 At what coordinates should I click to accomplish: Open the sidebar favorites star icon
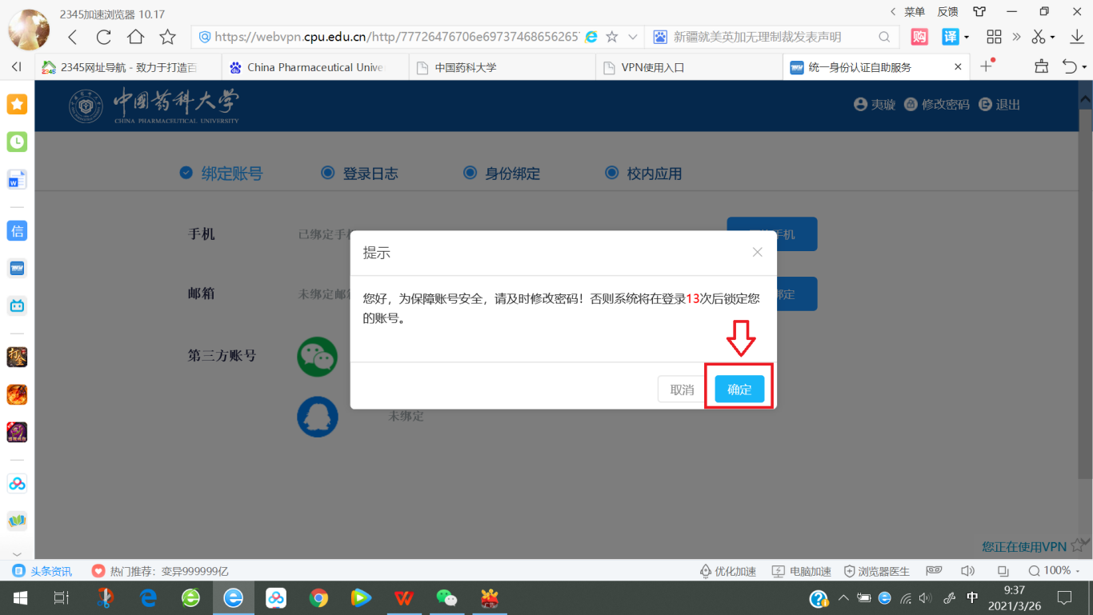pos(17,104)
